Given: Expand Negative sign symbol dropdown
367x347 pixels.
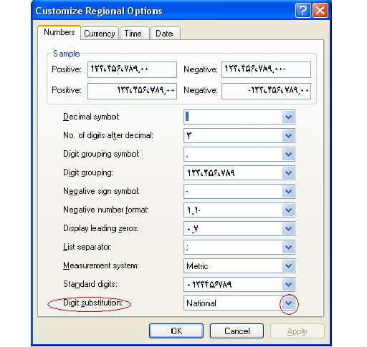Looking at the screenshot, I should pyautogui.click(x=288, y=192).
